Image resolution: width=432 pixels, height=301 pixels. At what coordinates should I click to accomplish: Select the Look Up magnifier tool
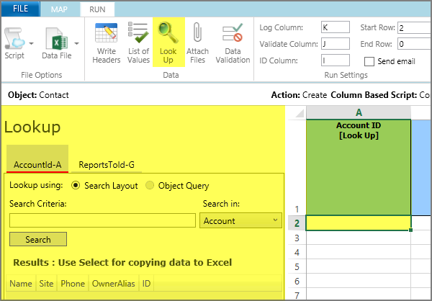[168, 42]
